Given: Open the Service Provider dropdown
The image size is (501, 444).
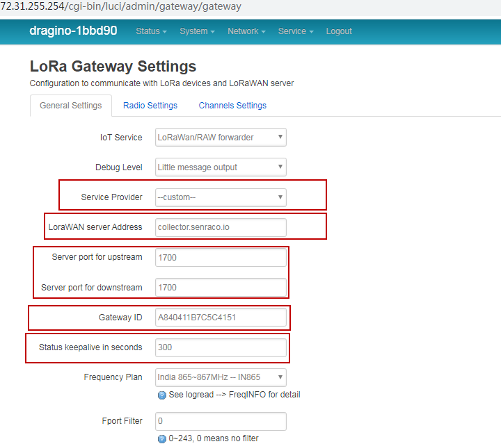Looking at the screenshot, I should tap(221, 197).
